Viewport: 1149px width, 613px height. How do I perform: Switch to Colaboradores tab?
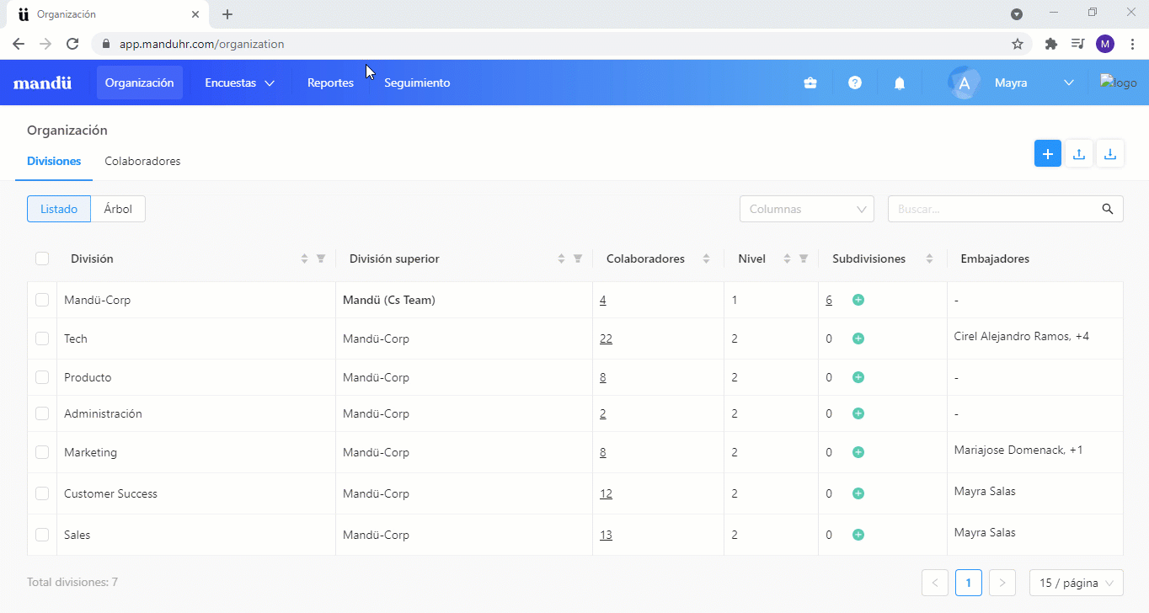click(142, 161)
